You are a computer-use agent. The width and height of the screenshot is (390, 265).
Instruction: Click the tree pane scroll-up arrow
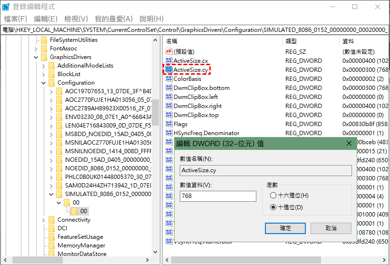click(156, 40)
